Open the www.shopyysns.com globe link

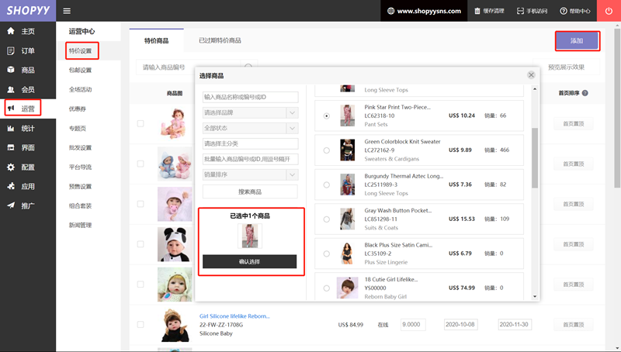click(x=424, y=11)
